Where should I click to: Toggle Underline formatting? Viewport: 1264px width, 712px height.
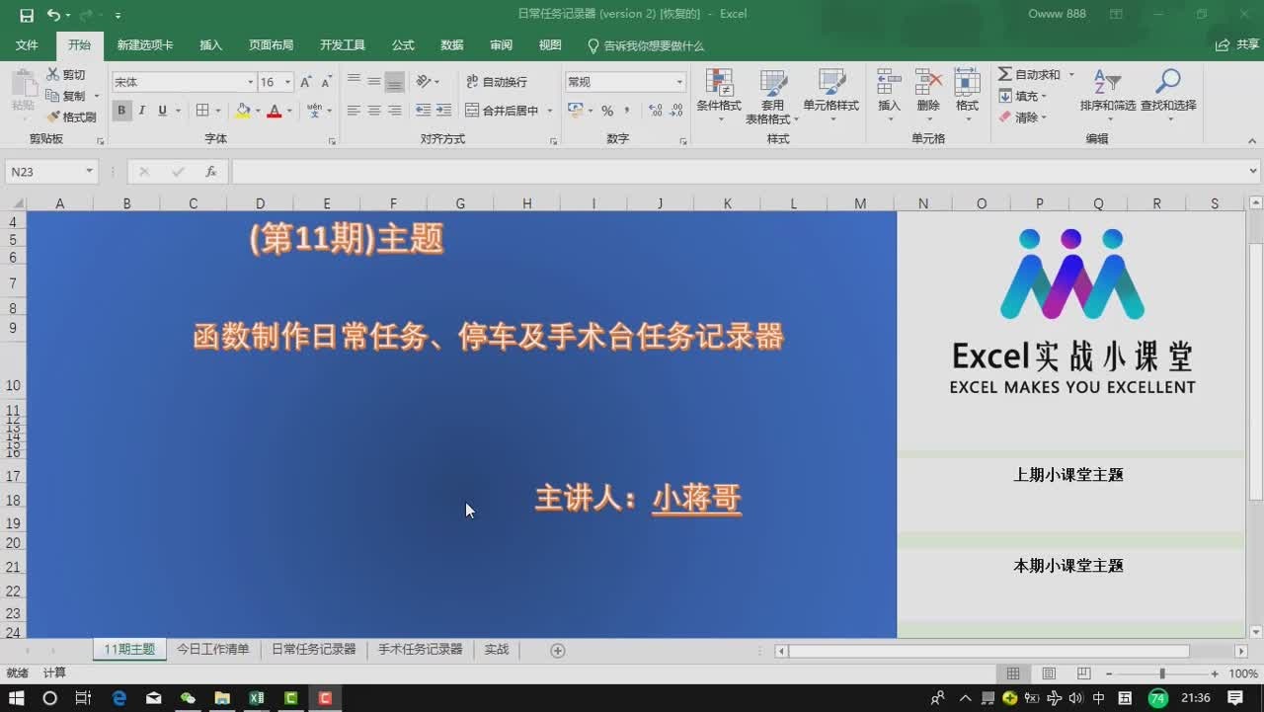point(163,111)
